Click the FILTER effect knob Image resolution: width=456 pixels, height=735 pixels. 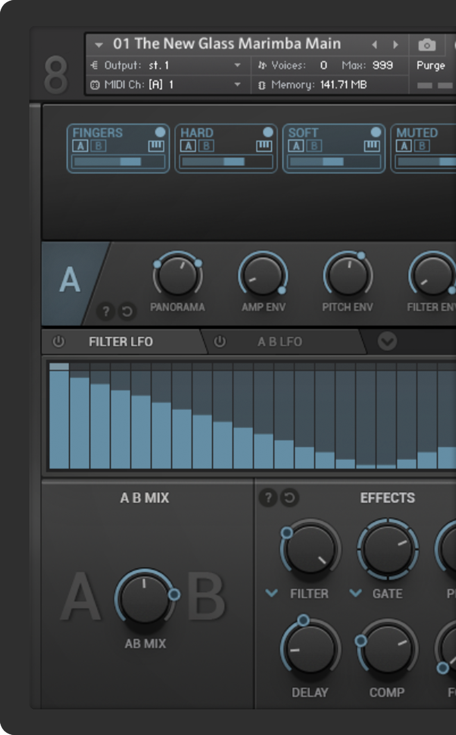310,550
